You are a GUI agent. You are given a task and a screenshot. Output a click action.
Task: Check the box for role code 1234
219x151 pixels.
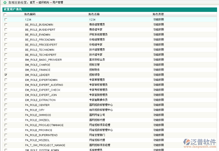click(x=6, y=19)
